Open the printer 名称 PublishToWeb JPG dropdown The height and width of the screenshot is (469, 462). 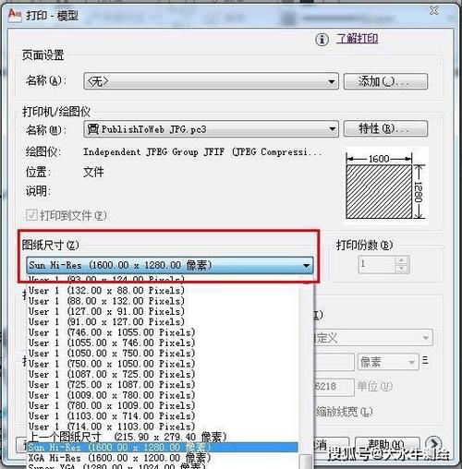click(211, 128)
